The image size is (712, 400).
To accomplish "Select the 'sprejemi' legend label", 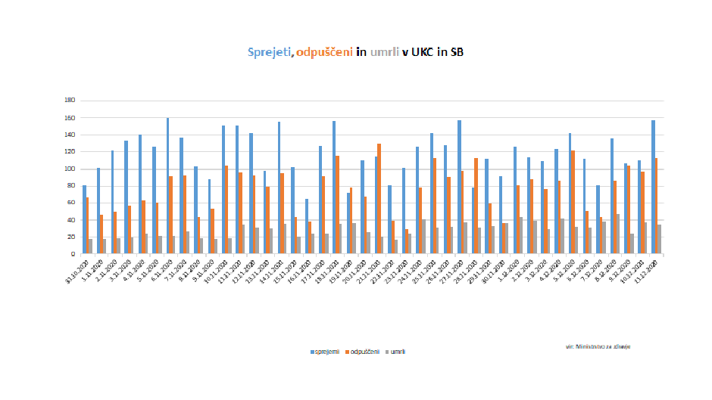I will click(326, 352).
